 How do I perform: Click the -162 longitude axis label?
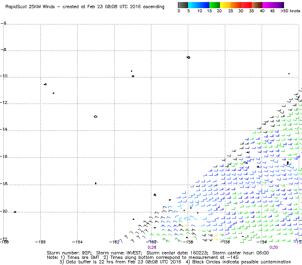pyautogui.click(x=114, y=242)
